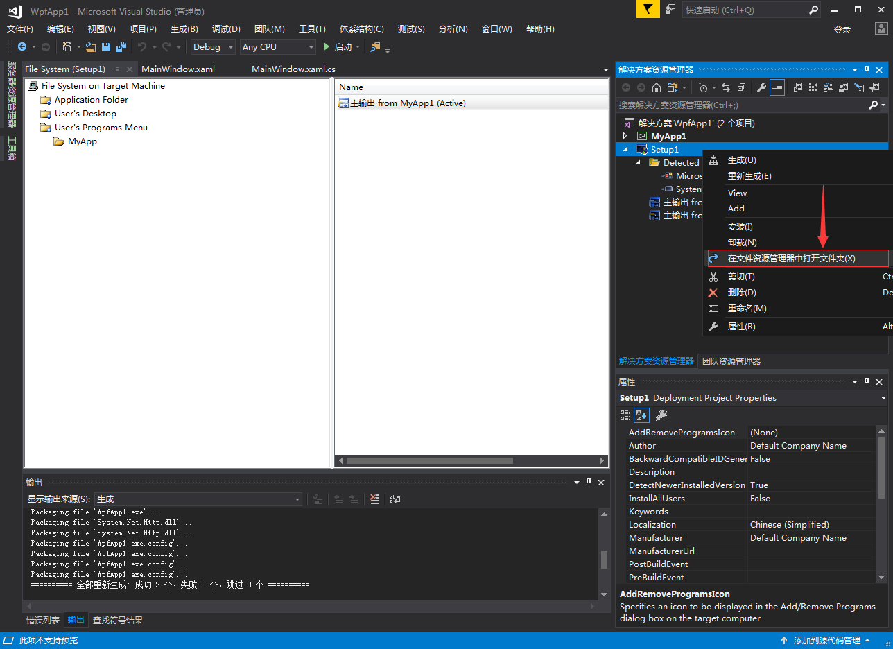Click the file list horizontal scrollbar thumb

[x=429, y=461]
